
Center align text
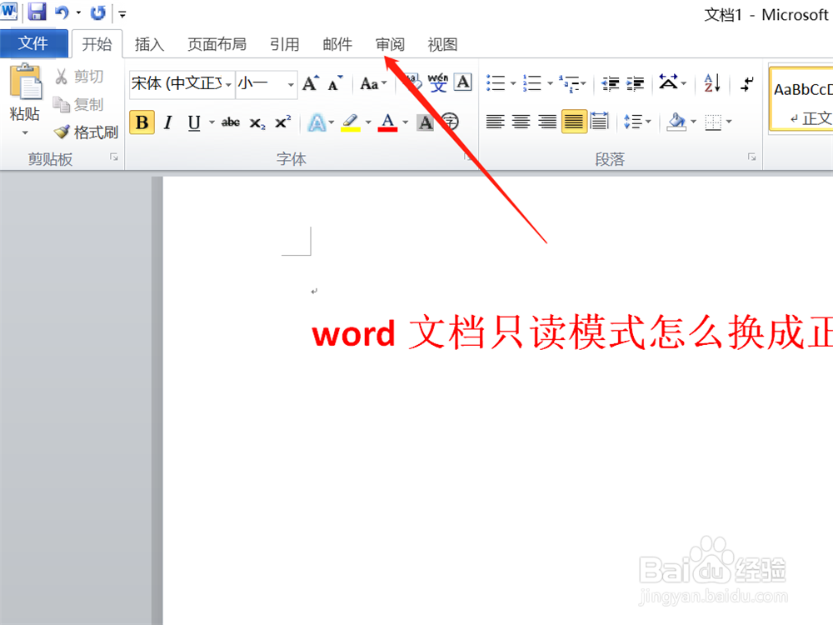pyautogui.click(x=521, y=122)
